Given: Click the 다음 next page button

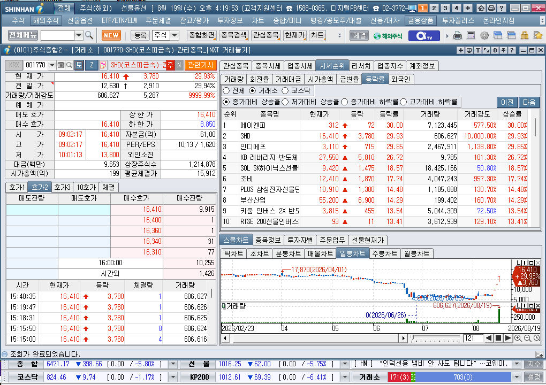Looking at the screenshot, I should pos(529,102).
